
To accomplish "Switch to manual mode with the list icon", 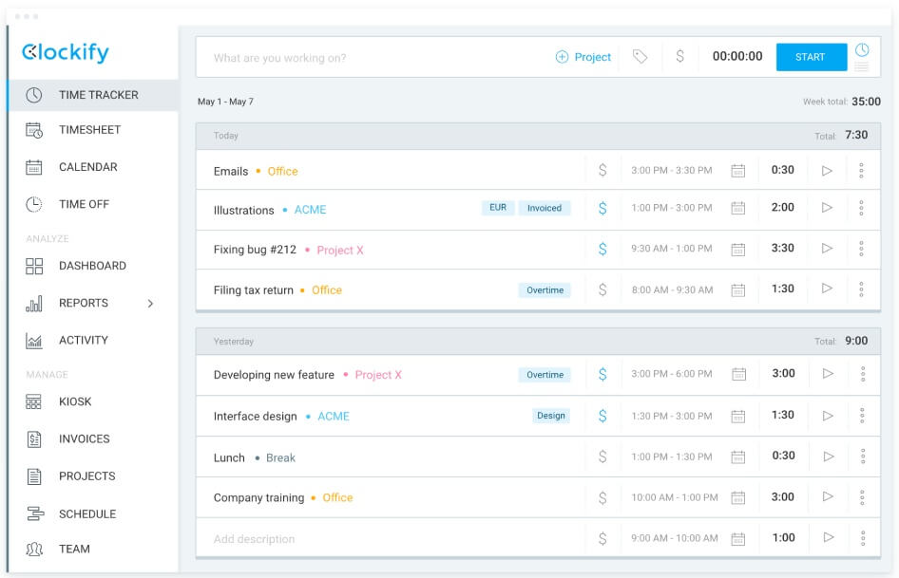I will [x=862, y=67].
